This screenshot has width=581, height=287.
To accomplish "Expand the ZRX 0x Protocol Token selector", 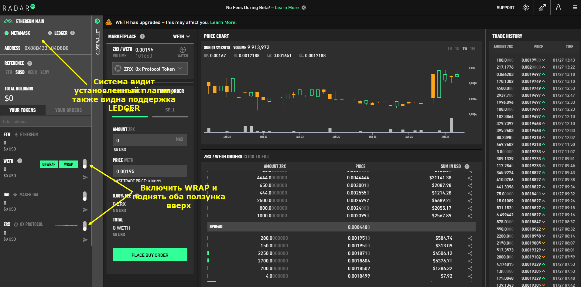I will point(150,69).
